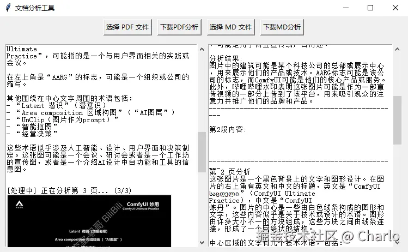The width and height of the screenshot is (408, 252).
Task: Close the 文档分析工具 window
Action: tap(395, 8)
